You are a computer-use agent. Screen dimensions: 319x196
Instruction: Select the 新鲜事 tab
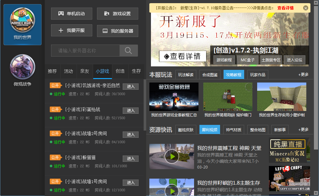pyautogui.click(x=280, y=130)
